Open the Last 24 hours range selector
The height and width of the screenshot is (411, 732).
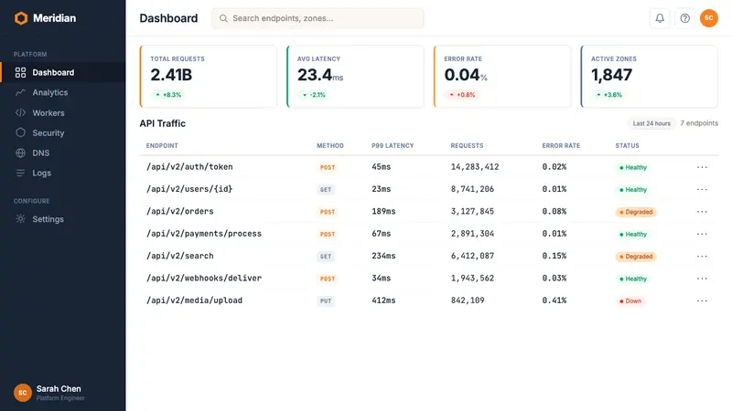(651, 123)
